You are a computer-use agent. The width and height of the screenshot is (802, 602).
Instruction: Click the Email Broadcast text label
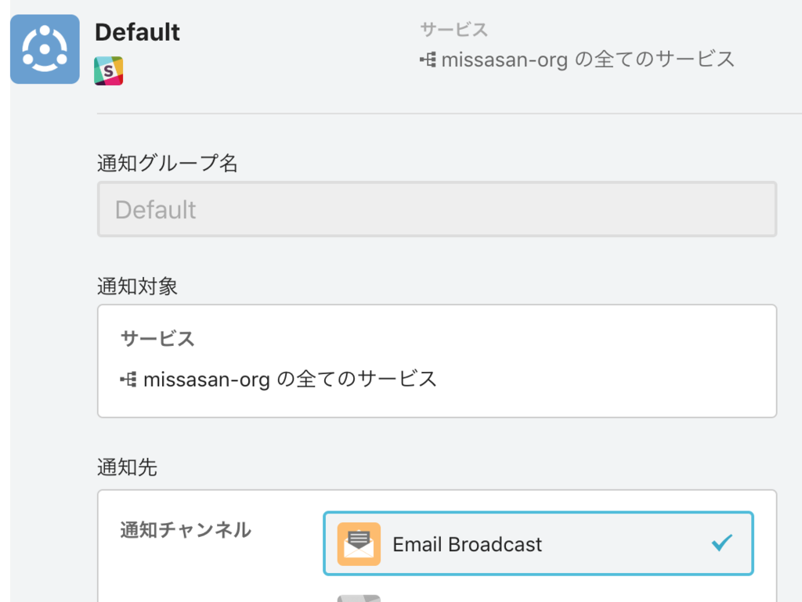pos(467,544)
